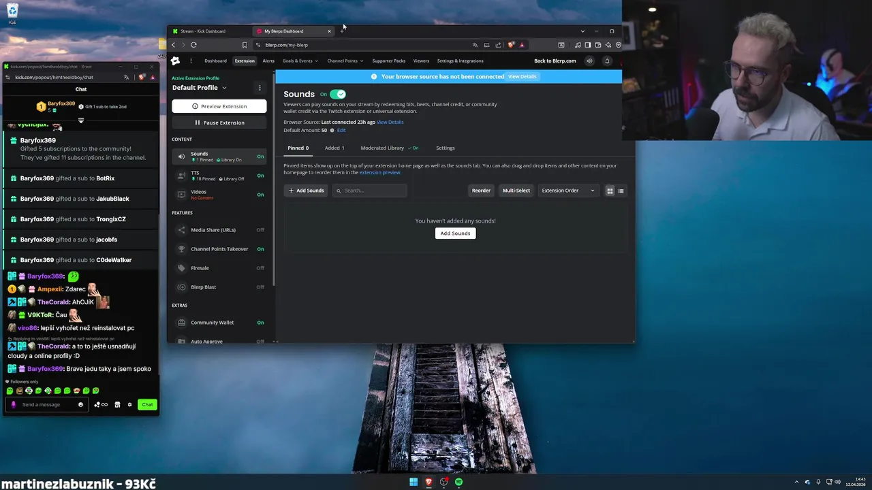
Task: Select the TTS icon in sidebar
Action: [181, 176]
